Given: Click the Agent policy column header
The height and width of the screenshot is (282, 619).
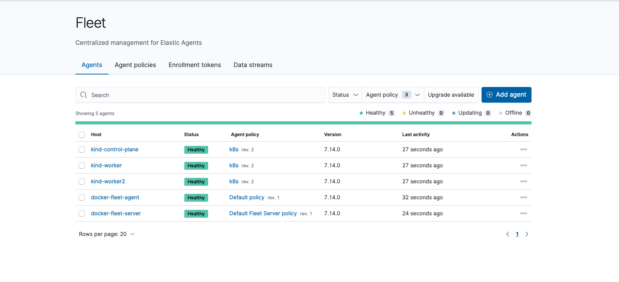Looking at the screenshot, I should 245,135.
